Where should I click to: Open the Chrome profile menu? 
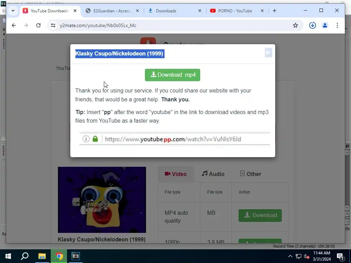[325, 25]
